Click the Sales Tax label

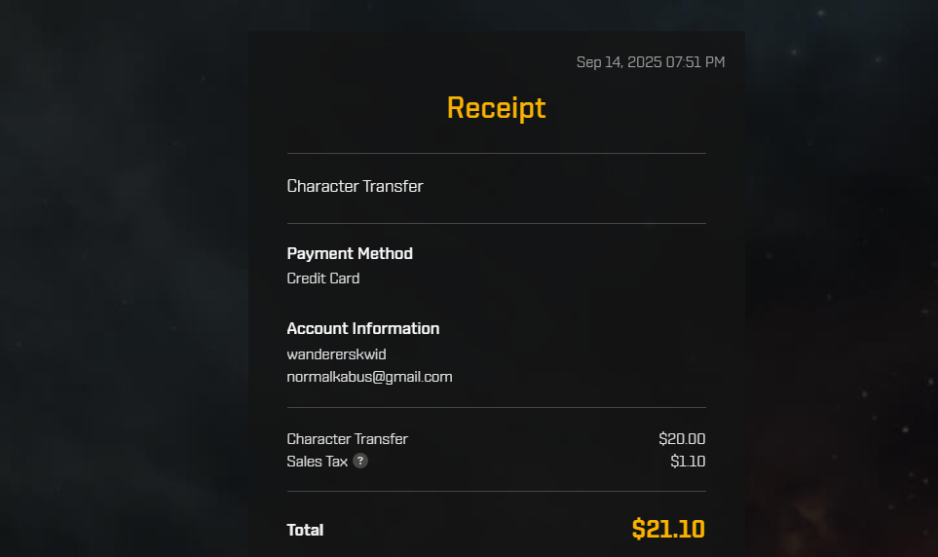coord(318,462)
